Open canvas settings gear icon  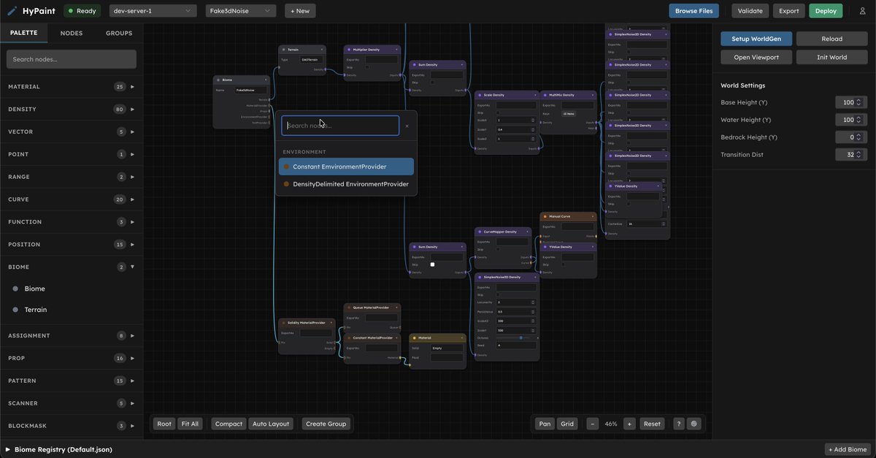[x=693, y=424]
